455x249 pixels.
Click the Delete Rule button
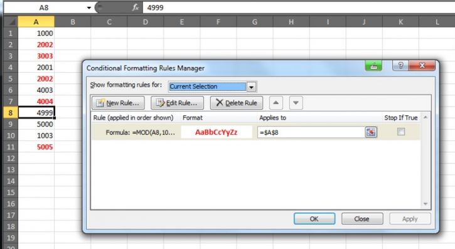pyautogui.click(x=237, y=103)
